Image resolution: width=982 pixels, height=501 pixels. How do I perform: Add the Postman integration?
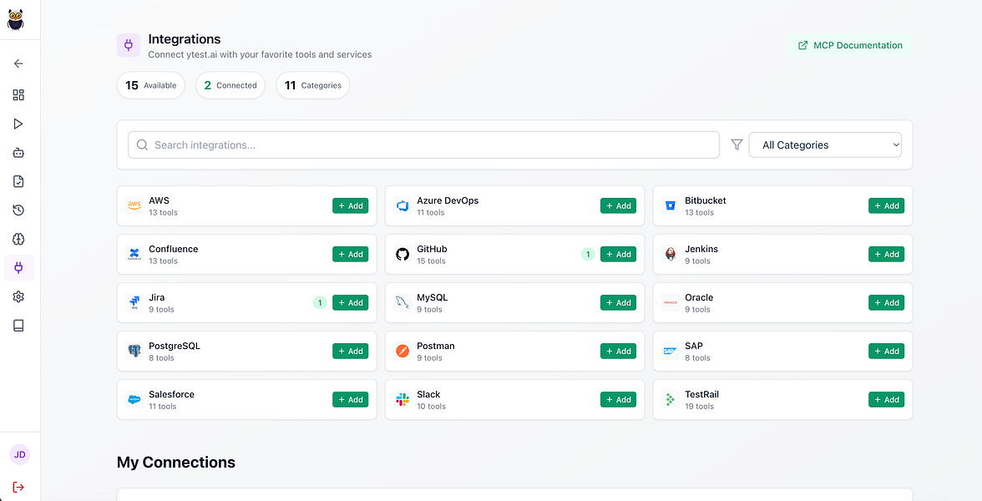click(x=618, y=352)
